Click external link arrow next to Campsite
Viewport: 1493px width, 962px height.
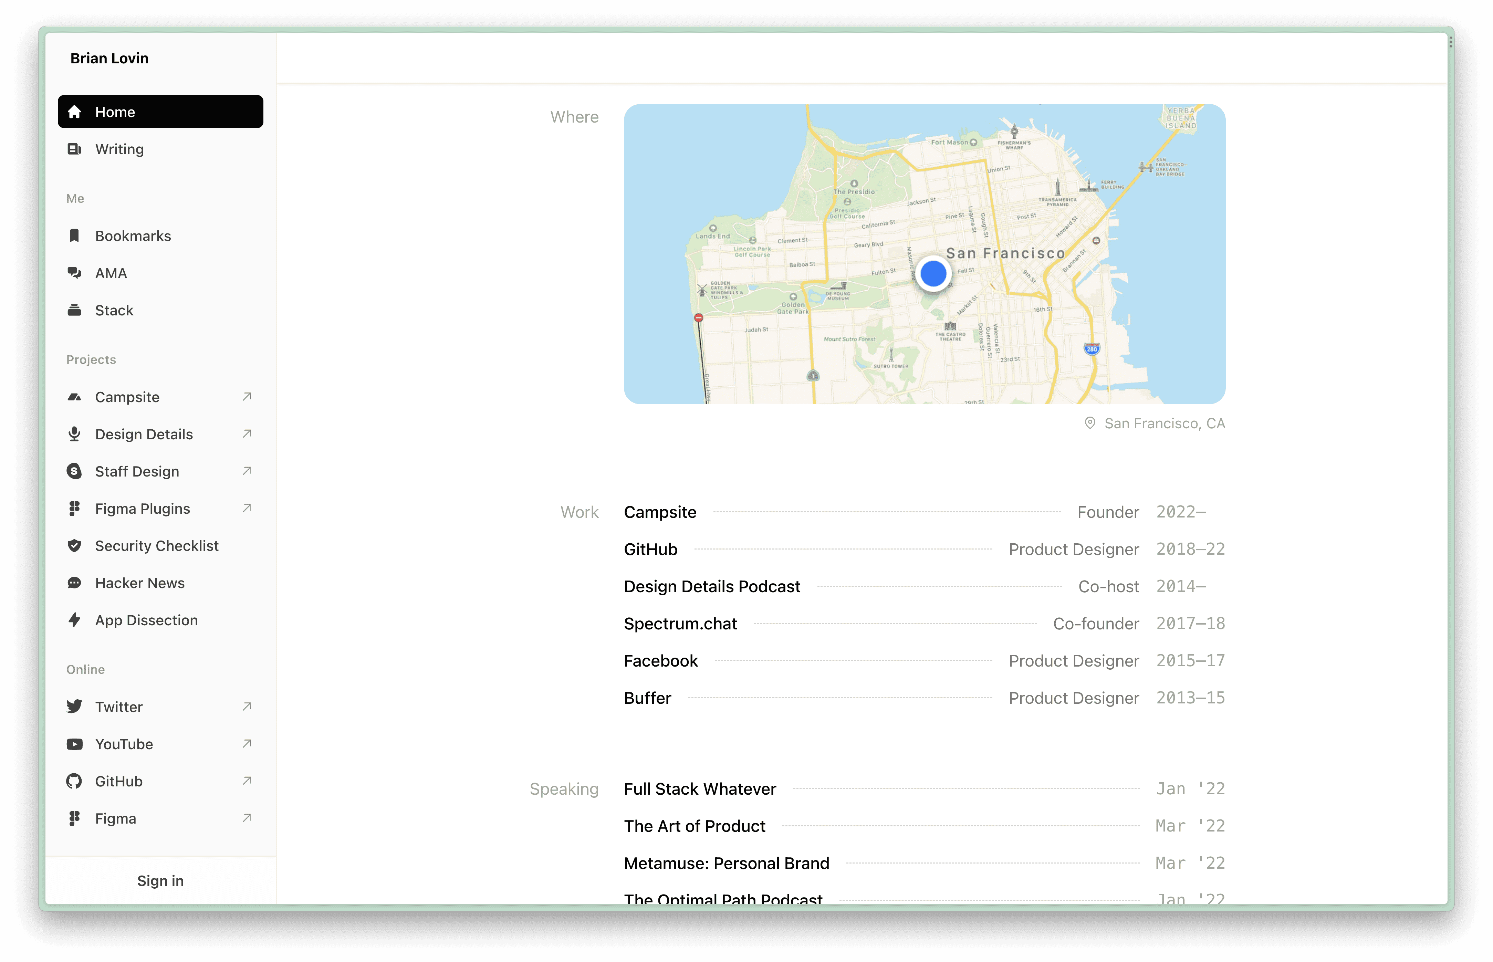[247, 397]
